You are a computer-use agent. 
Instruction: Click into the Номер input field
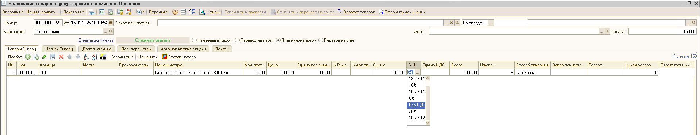click(48, 22)
